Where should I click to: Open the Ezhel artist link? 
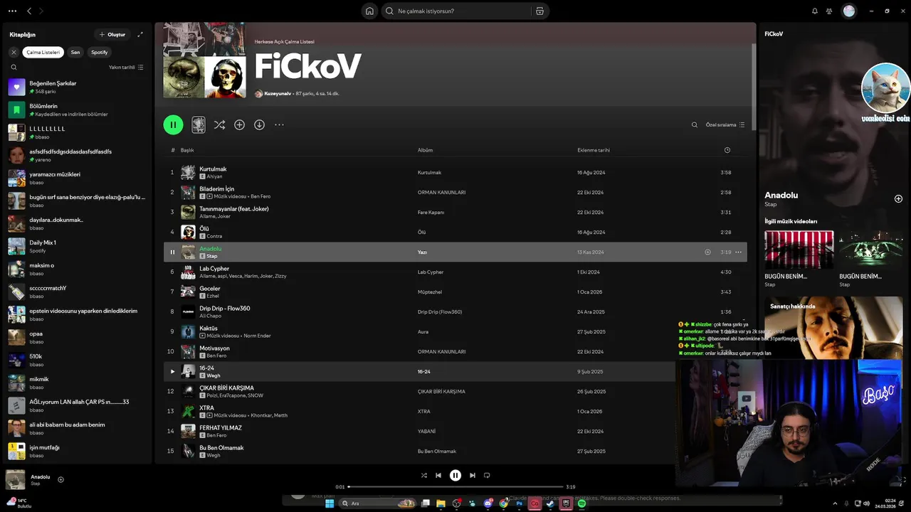click(x=213, y=296)
